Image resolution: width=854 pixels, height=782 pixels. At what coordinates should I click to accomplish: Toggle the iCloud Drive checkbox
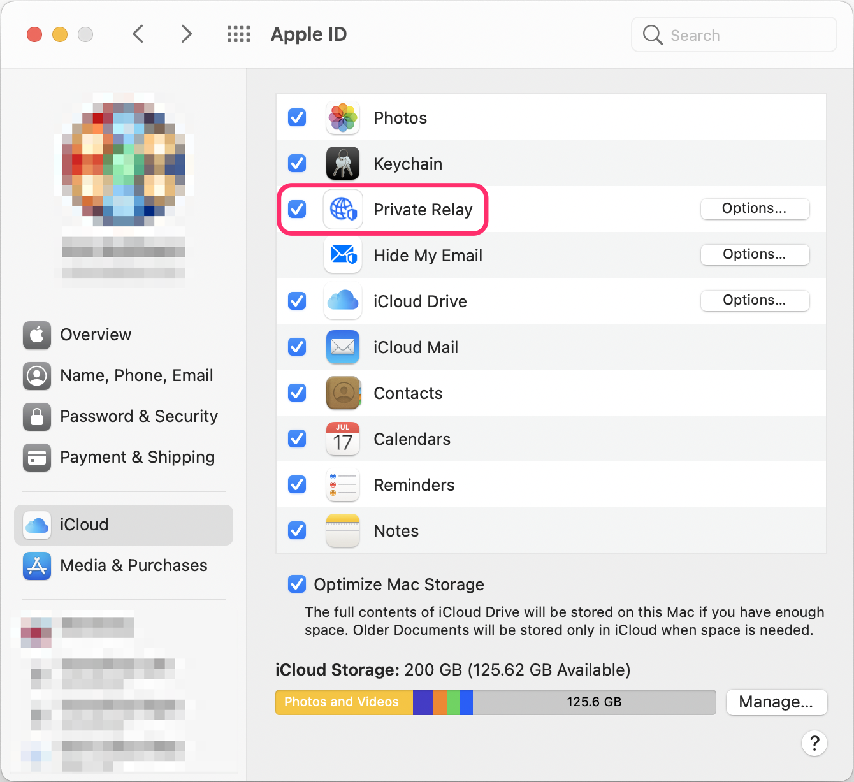(x=297, y=301)
